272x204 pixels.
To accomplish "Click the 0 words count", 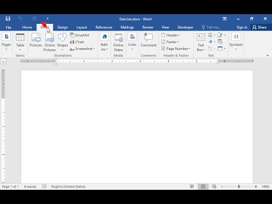I will pyautogui.click(x=30, y=186).
